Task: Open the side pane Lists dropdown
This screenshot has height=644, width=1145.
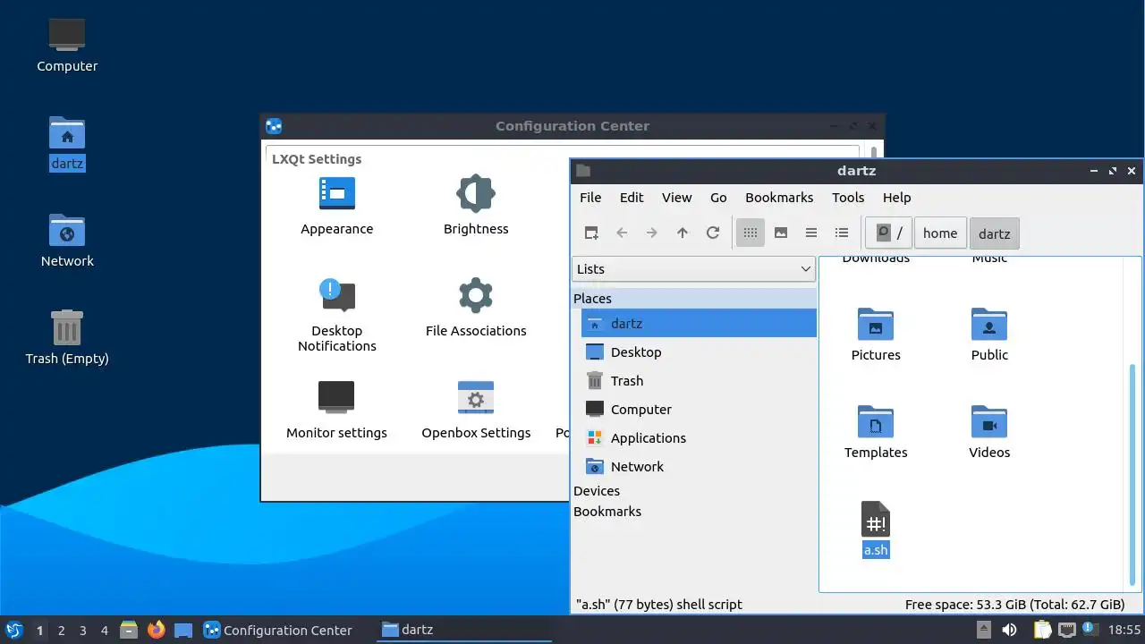Action: [693, 268]
